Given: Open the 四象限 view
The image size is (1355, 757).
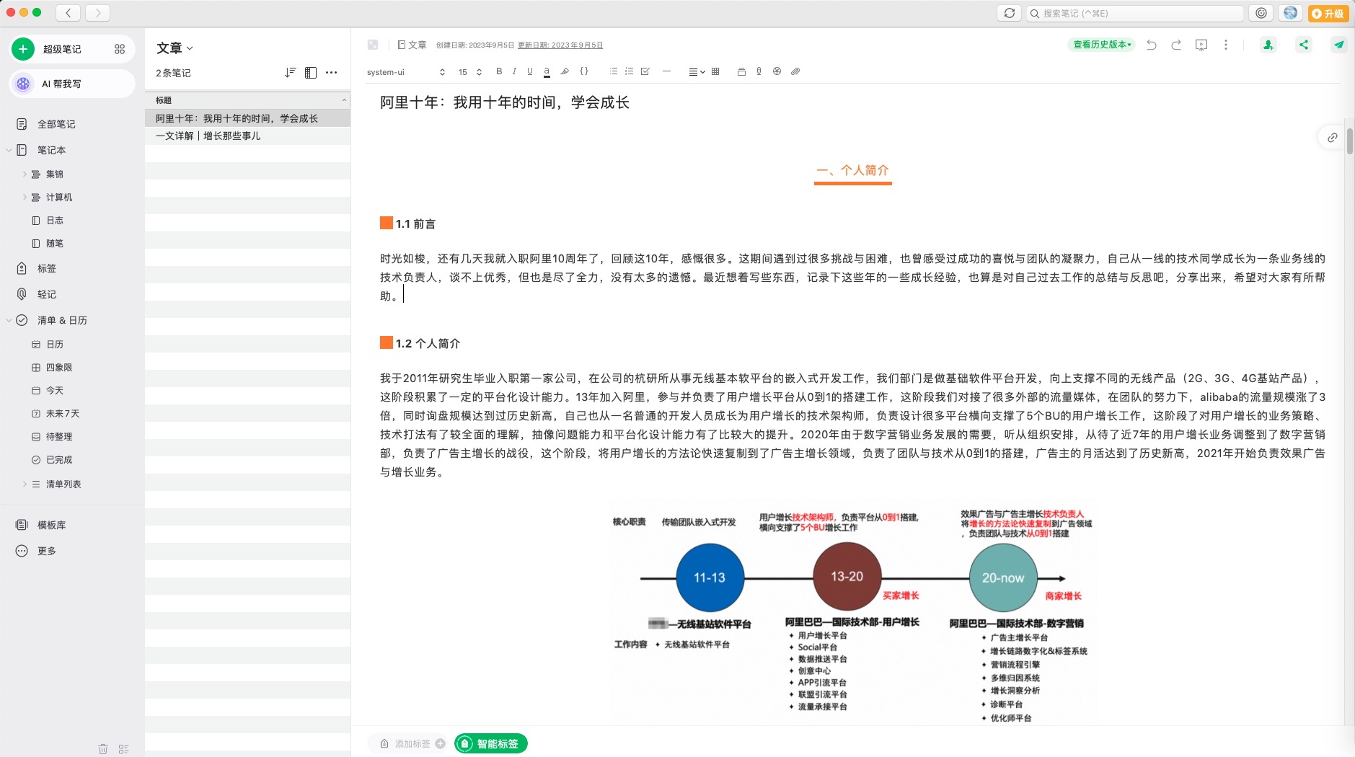Looking at the screenshot, I should [59, 367].
